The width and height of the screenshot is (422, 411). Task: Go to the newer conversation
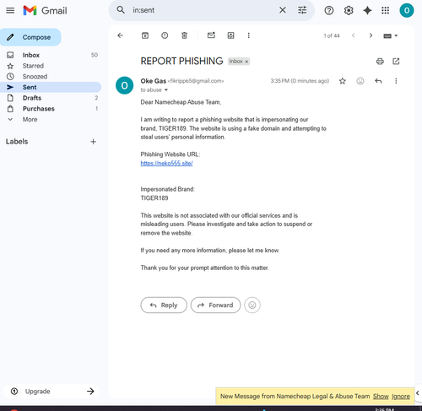point(354,35)
